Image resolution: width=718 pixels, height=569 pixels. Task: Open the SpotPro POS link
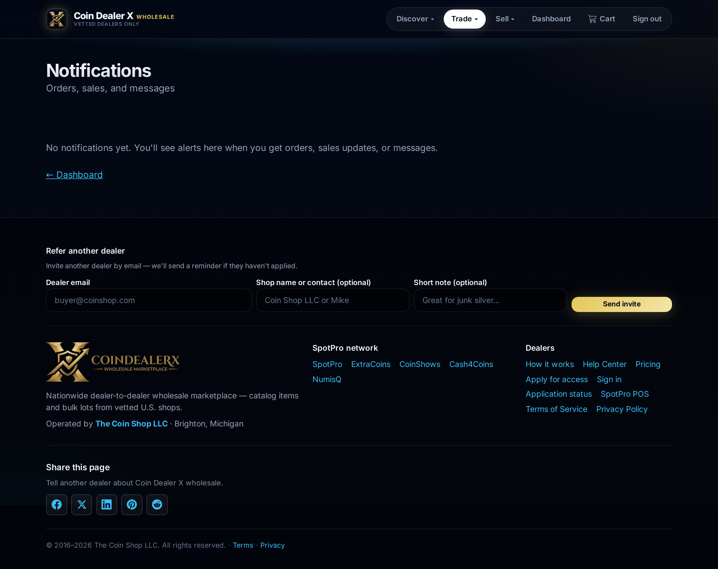click(x=625, y=394)
